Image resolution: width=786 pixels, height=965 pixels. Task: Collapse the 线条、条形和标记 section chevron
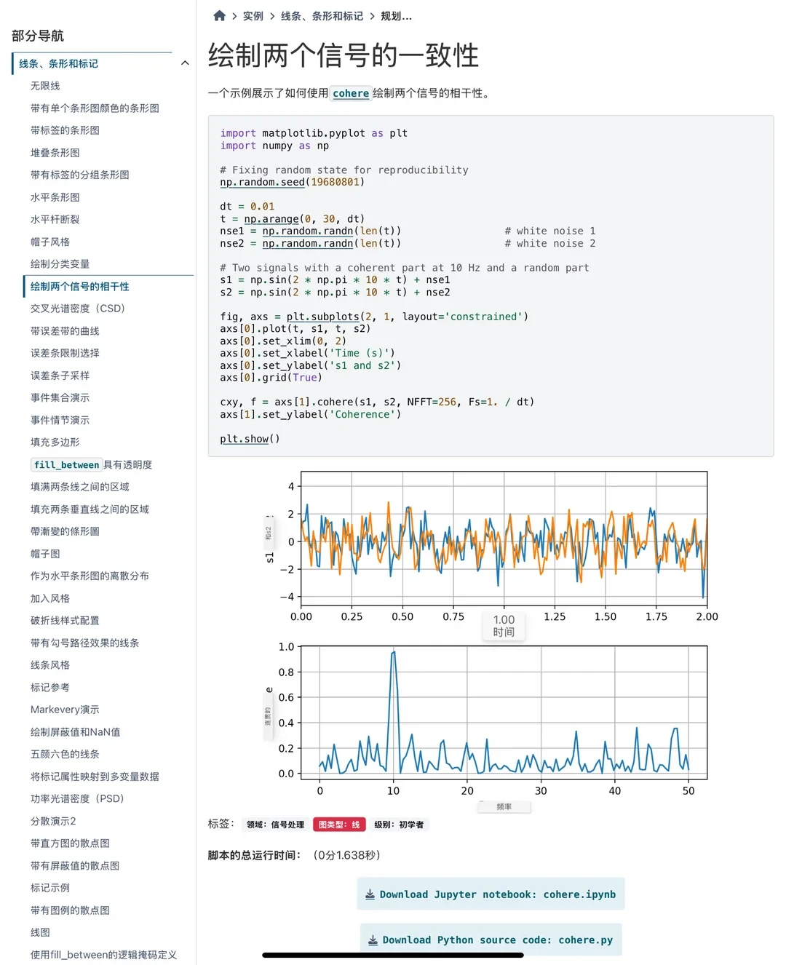[185, 63]
